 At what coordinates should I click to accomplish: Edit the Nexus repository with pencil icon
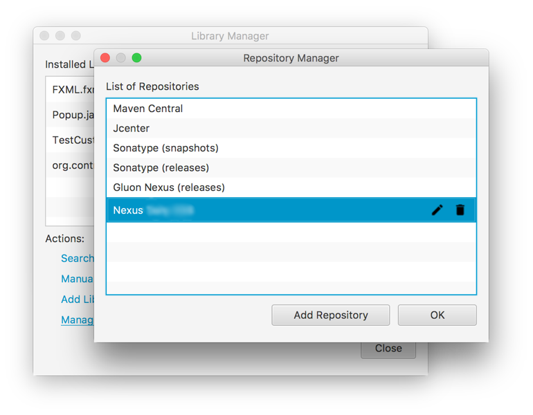[437, 210]
